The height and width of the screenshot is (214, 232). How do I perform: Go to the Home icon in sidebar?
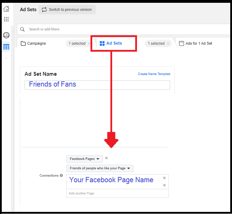[6, 9]
